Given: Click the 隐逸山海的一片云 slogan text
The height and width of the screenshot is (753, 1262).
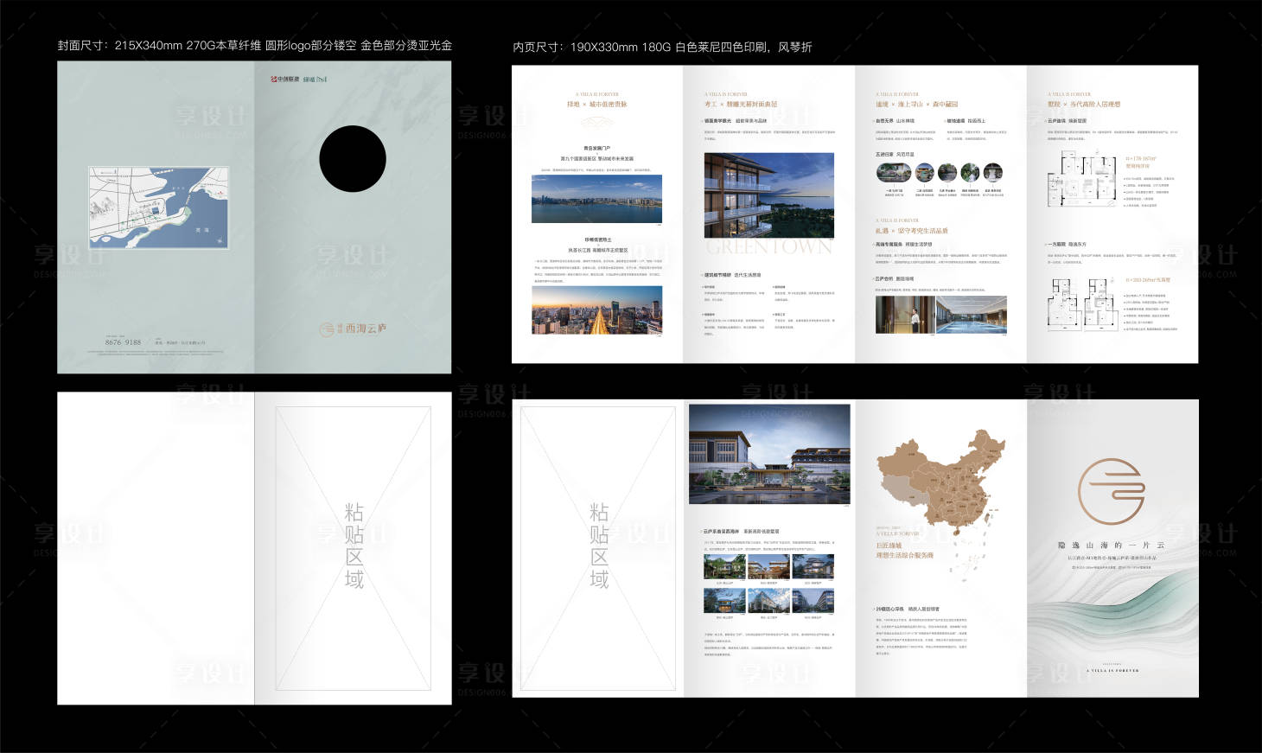Looking at the screenshot, I should pyautogui.click(x=1112, y=546).
